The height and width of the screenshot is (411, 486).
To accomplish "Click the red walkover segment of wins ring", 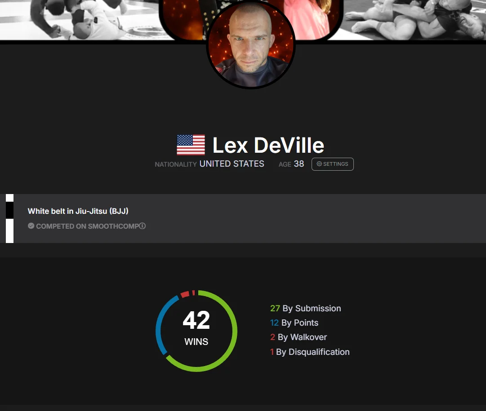I will coord(185,294).
